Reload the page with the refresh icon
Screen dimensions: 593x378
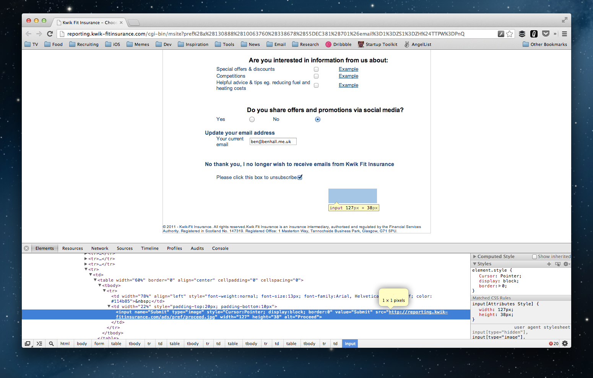click(x=50, y=34)
